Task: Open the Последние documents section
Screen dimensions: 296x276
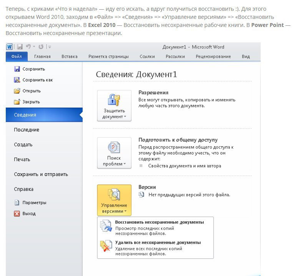Action: click(27, 130)
